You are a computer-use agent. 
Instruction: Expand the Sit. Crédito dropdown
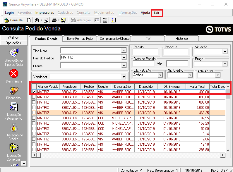coord(190,75)
